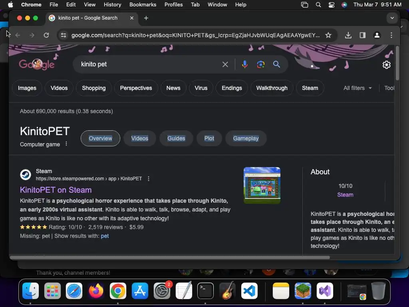Click the Chrome back arrow
The width and height of the screenshot is (409, 307).
click(18, 35)
